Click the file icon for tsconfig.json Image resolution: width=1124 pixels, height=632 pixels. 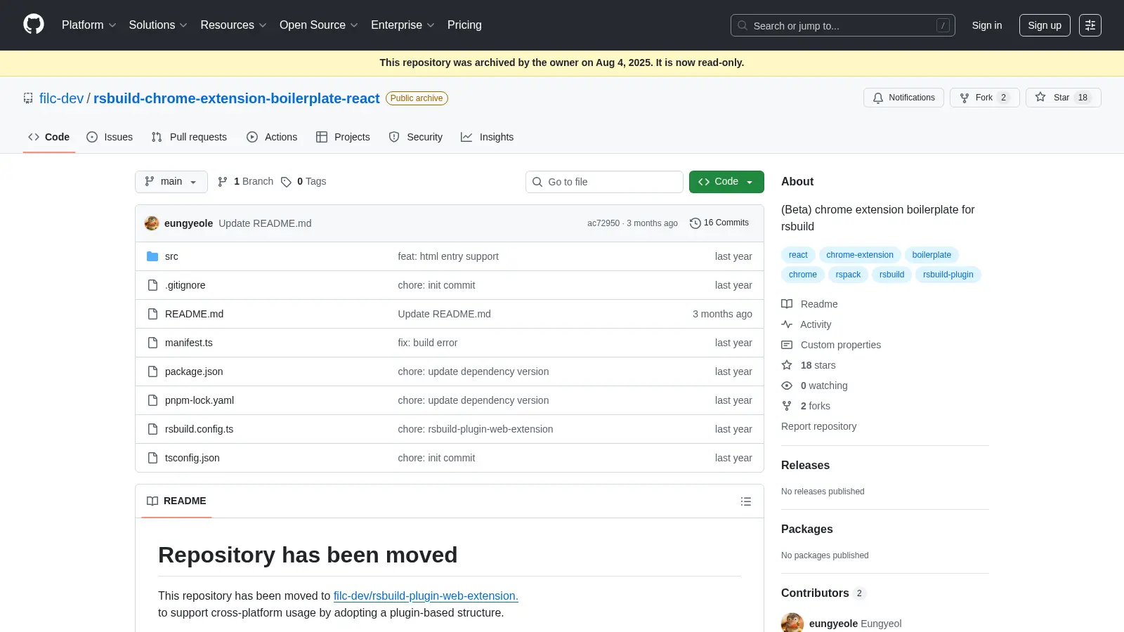pyautogui.click(x=152, y=458)
